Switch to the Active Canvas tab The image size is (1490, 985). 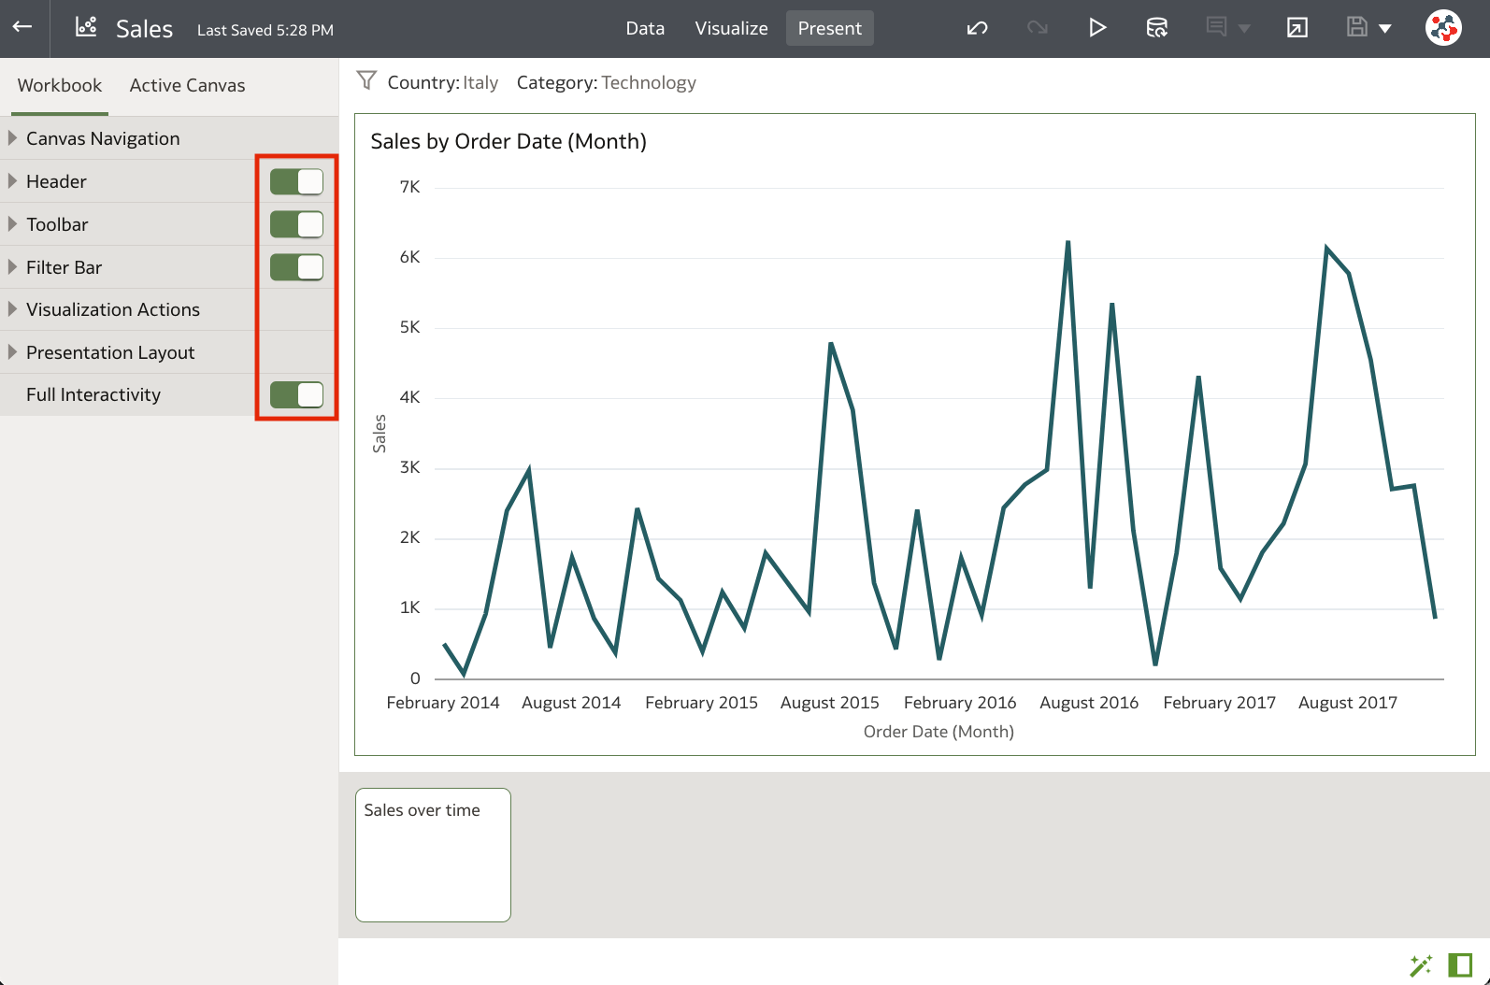(187, 85)
